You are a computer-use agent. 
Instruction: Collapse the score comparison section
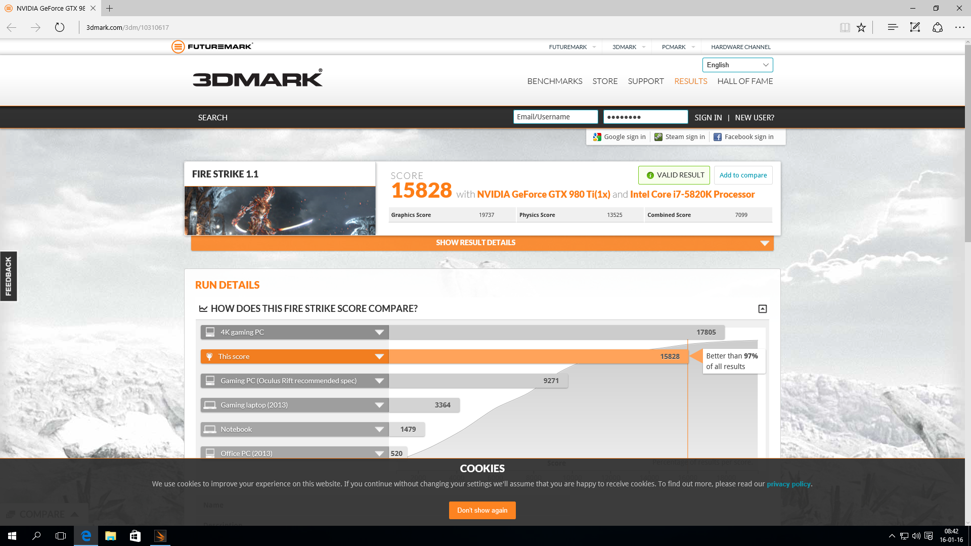pyautogui.click(x=763, y=309)
